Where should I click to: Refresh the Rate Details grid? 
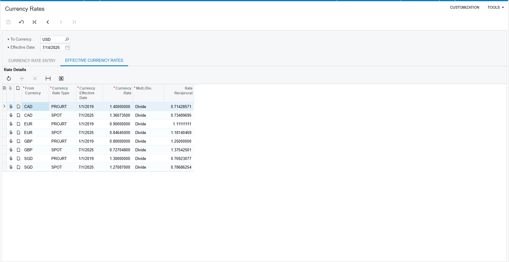pos(9,78)
